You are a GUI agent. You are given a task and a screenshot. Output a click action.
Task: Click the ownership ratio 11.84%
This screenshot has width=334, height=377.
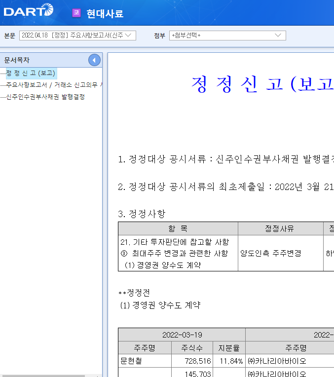click(x=231, y=361)
